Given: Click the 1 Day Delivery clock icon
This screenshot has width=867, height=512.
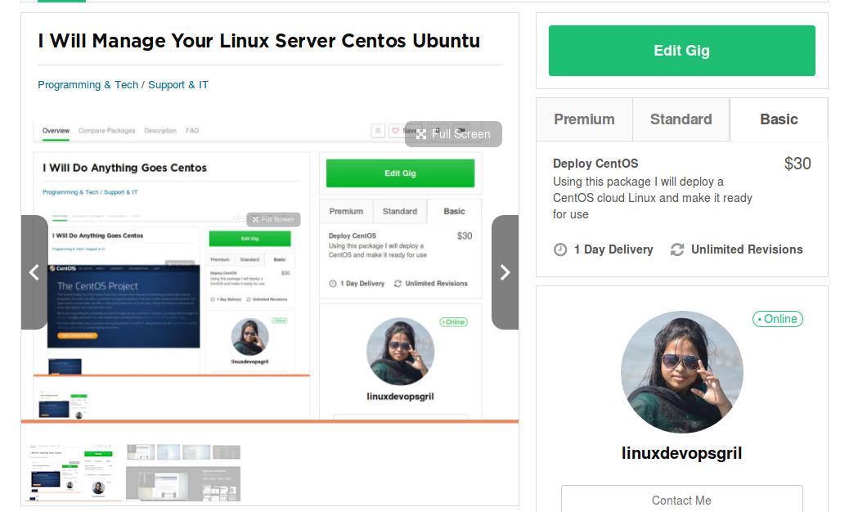Looking at the screenshot, I should [560, 249].
